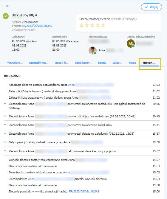Click the AR responsible person avatar
This screenshot has width=167, height=199.
click(x=131, y=43)
